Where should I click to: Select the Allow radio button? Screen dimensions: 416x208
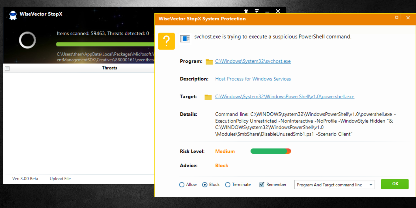[x=182, y=185]
